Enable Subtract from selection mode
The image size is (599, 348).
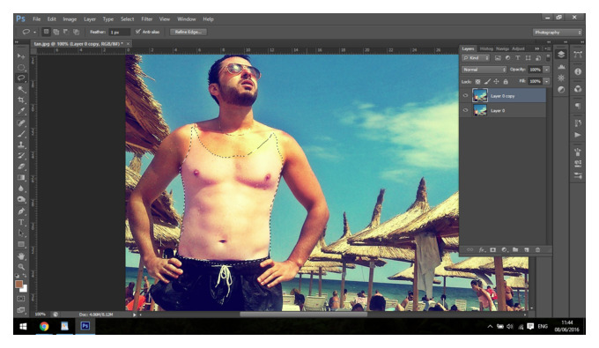(x=66, y=32)
